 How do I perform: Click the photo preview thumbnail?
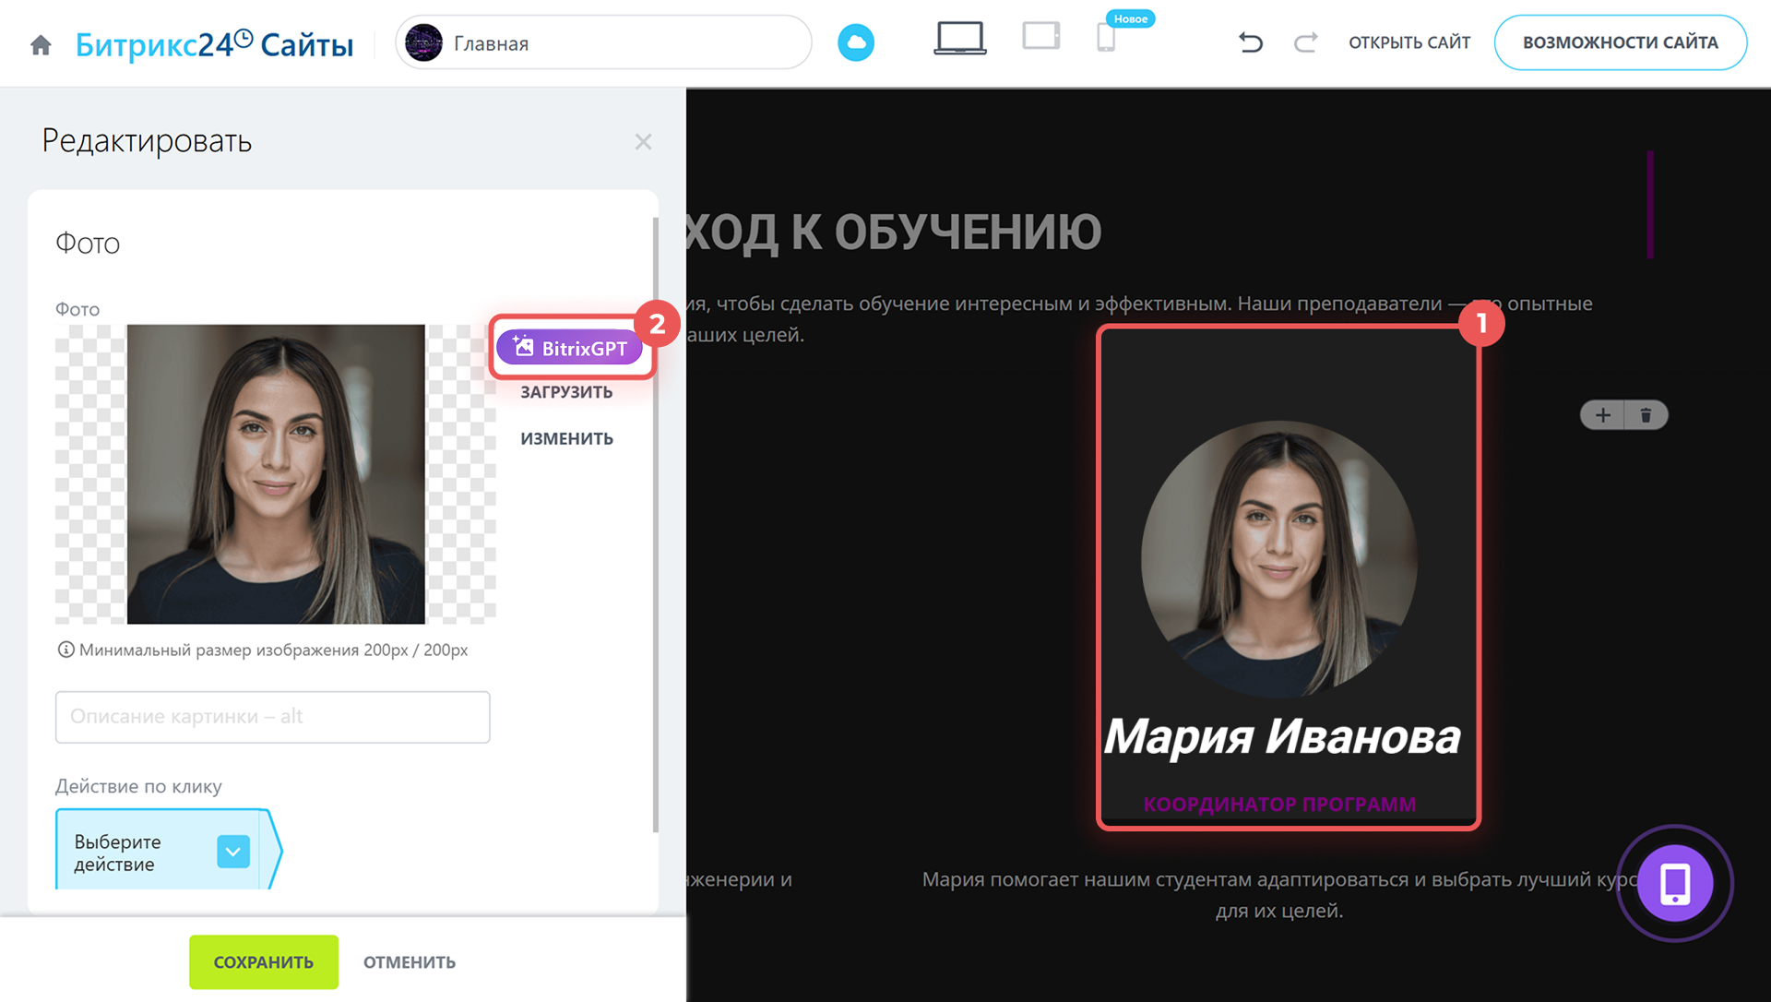click(275, 473)
